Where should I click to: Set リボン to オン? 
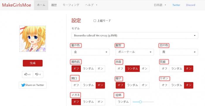click(x=189, y=85)
